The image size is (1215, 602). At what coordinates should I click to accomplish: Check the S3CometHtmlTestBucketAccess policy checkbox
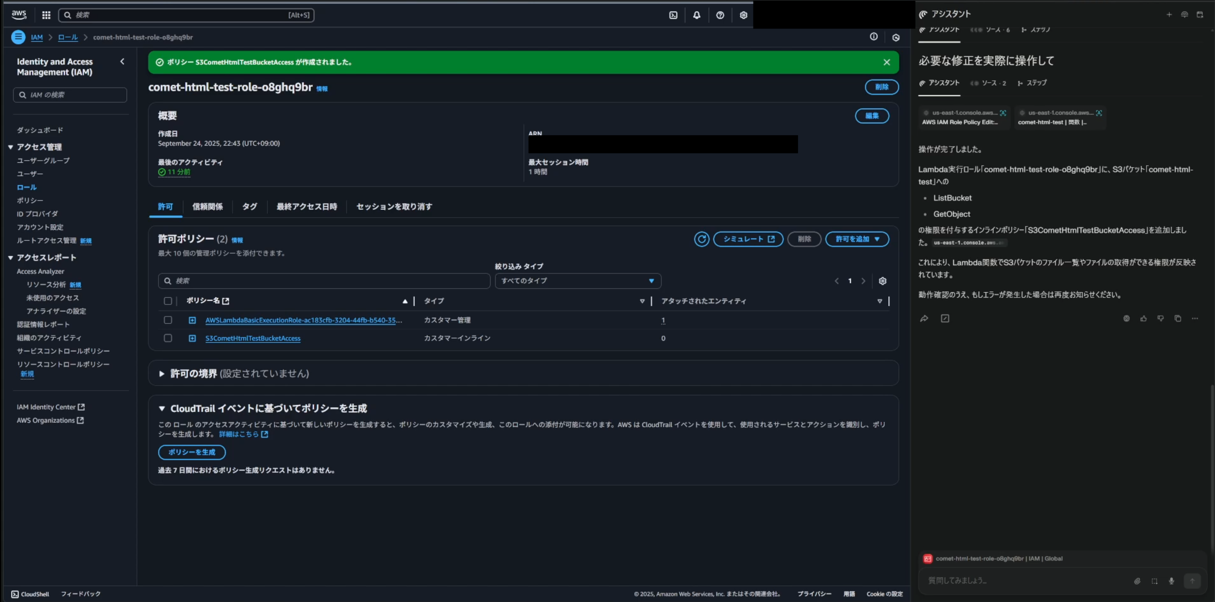(x=168, y=338)
